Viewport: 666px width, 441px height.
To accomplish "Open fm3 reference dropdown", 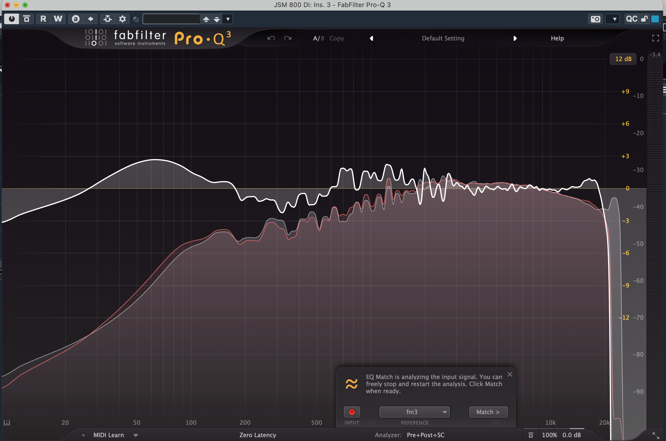I will coord(414,412).
